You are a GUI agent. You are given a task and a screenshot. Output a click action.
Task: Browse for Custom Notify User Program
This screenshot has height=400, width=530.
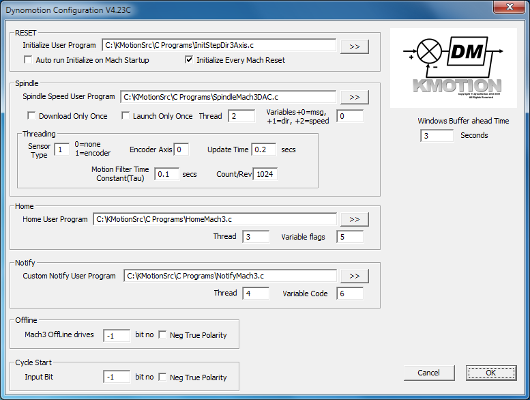click(x=355, y=276)
